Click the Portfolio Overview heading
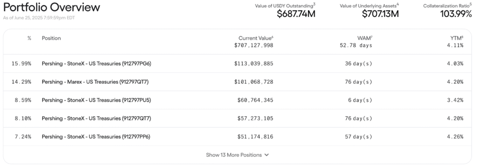The width and height of the screenshot is (477, 168). coord(52,7)
